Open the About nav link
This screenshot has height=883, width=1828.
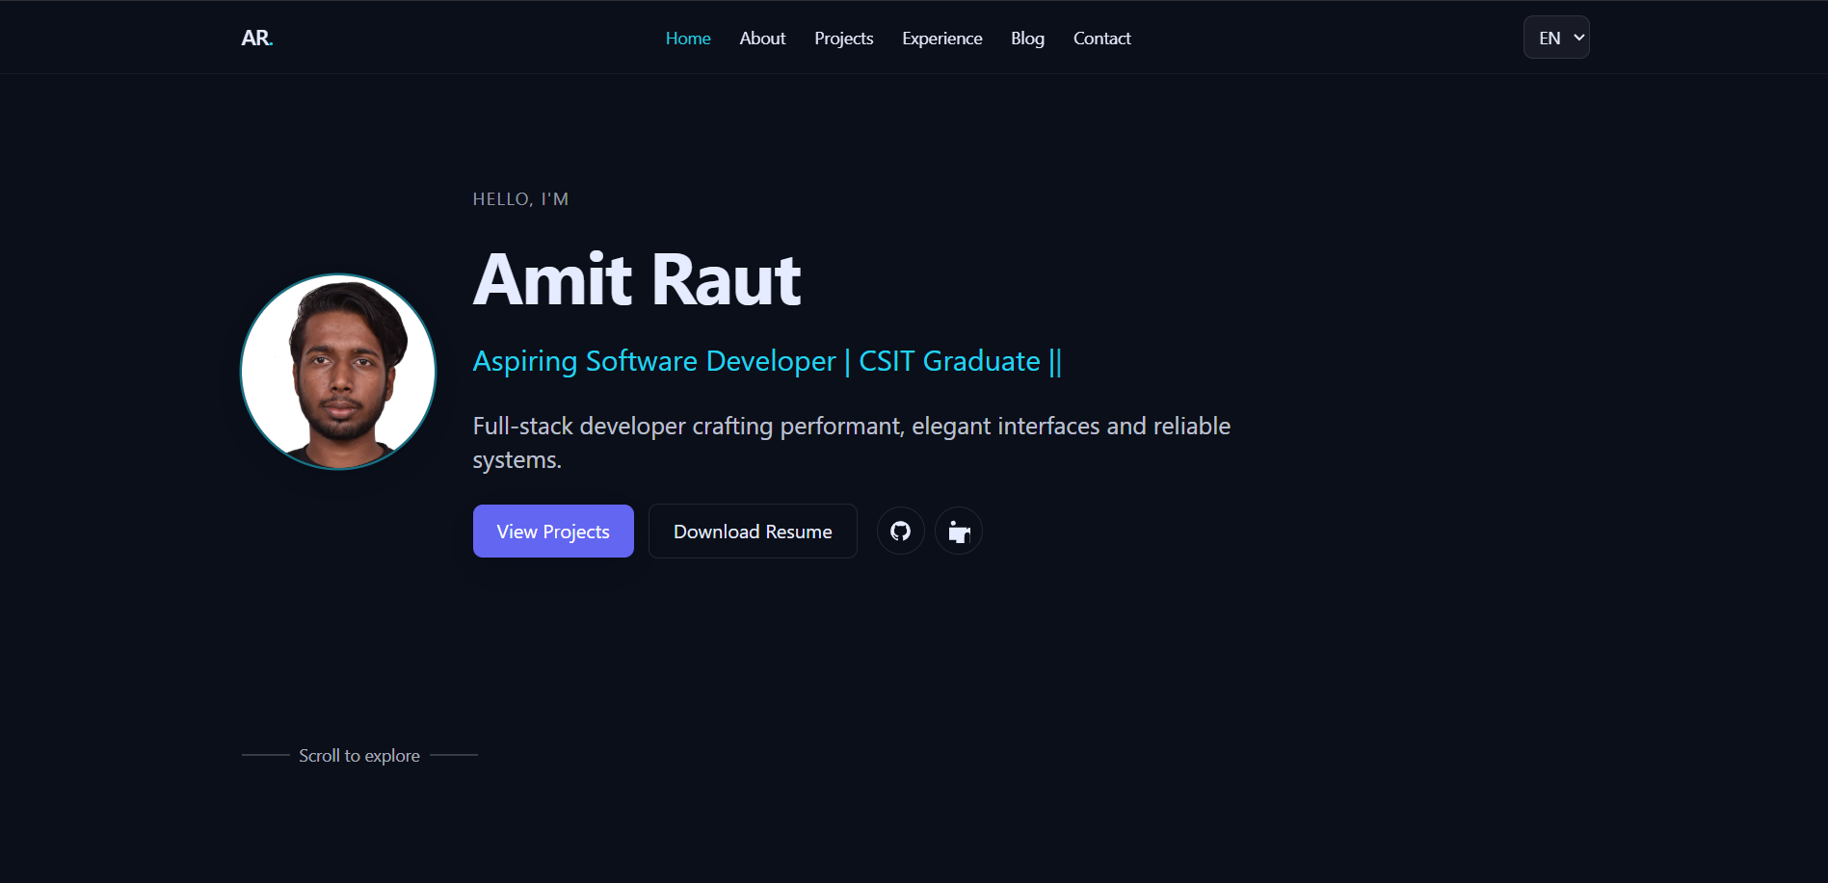(x=762, y=39)
